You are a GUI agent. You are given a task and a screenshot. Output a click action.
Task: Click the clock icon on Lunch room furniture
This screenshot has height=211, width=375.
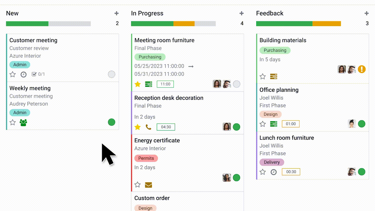273,172
